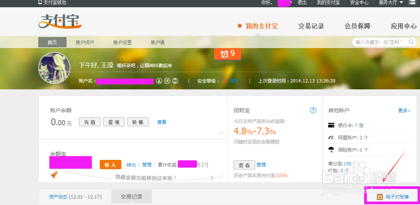Screen dimensions: 420x205
Task: Click the 管理 link in 余额宝
Action: tap(147, 165)
